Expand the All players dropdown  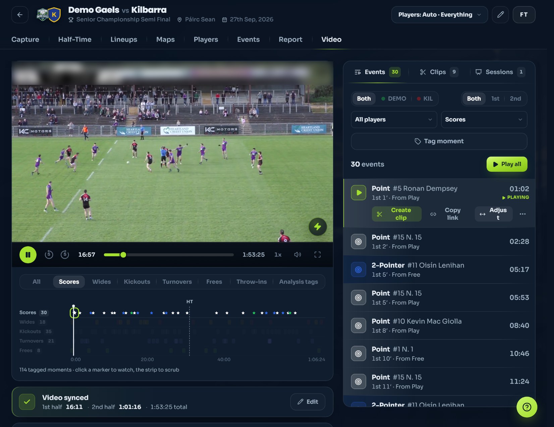[x=394, y=119]
